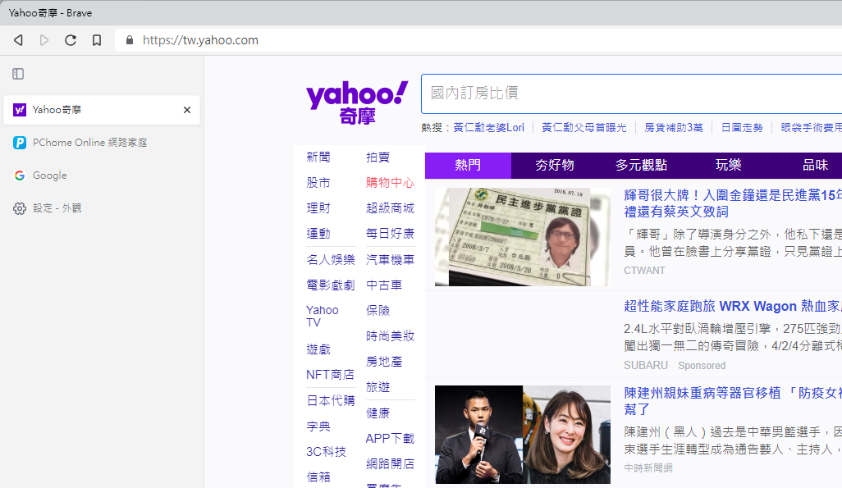This screenshot has height=488, width=842.
Task: Close the Yahoo奇摩 tab
Action: (187, 110)
